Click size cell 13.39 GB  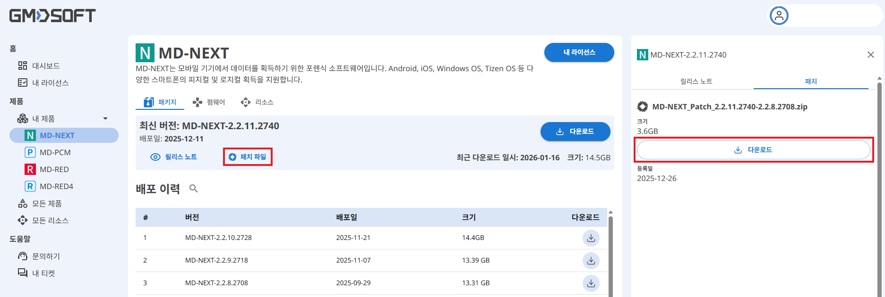(x=476, y=260)
